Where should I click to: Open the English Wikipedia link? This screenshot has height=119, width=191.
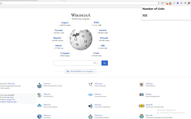[x=65, y=23]
